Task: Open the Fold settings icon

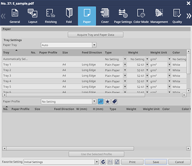Action: (x=69, y=13)
